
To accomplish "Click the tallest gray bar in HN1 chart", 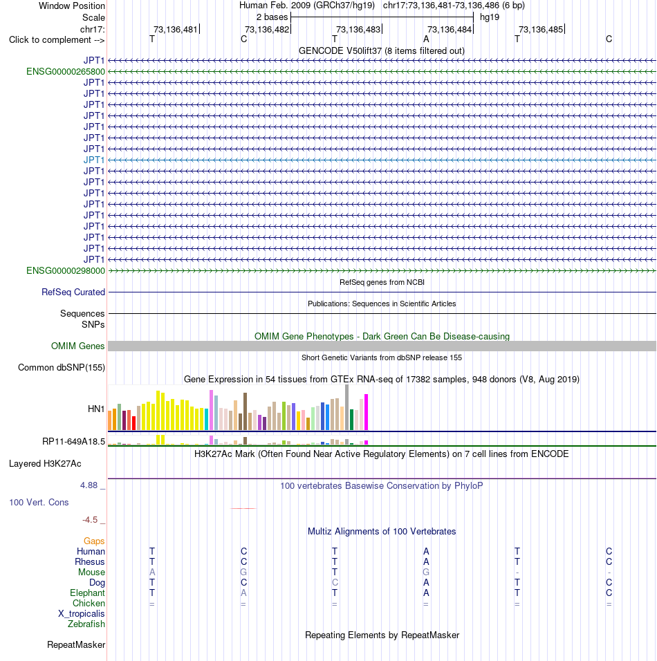I will (346, 407).
